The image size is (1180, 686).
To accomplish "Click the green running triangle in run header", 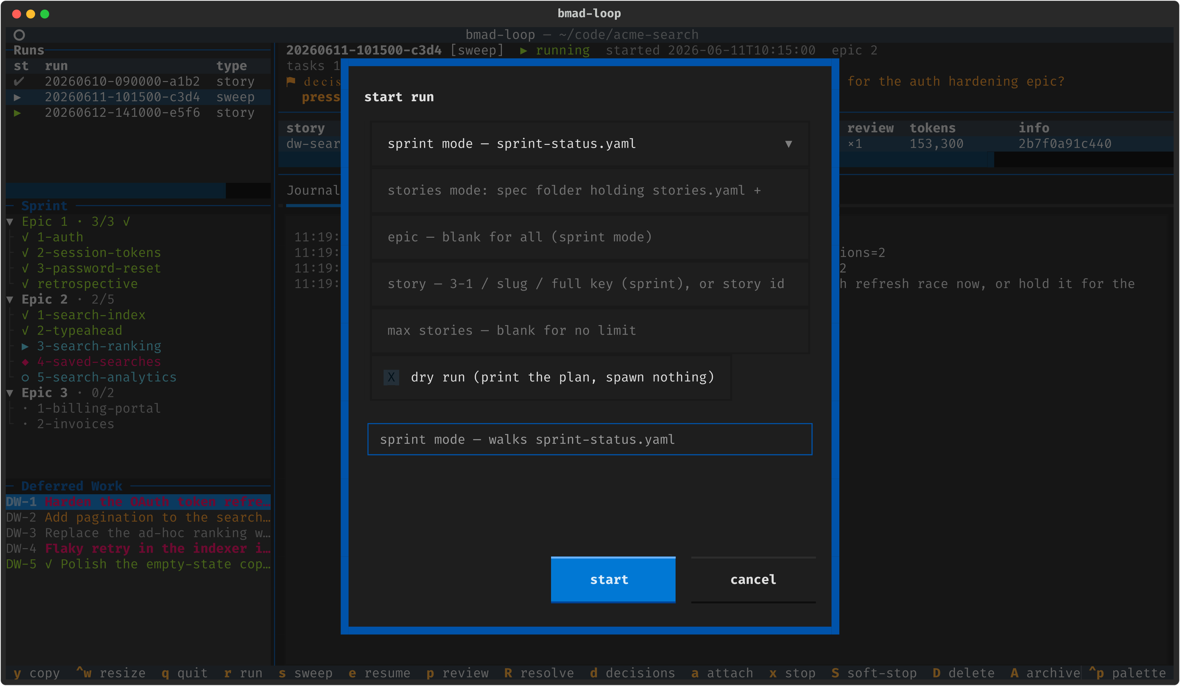I will 524,50.
